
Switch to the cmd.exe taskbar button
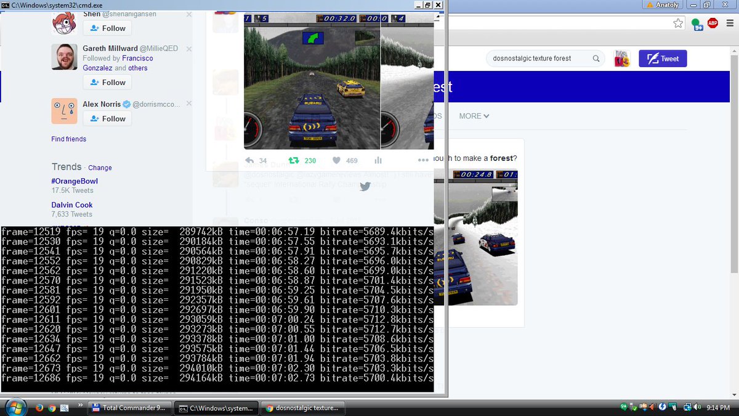pos(215,408)
